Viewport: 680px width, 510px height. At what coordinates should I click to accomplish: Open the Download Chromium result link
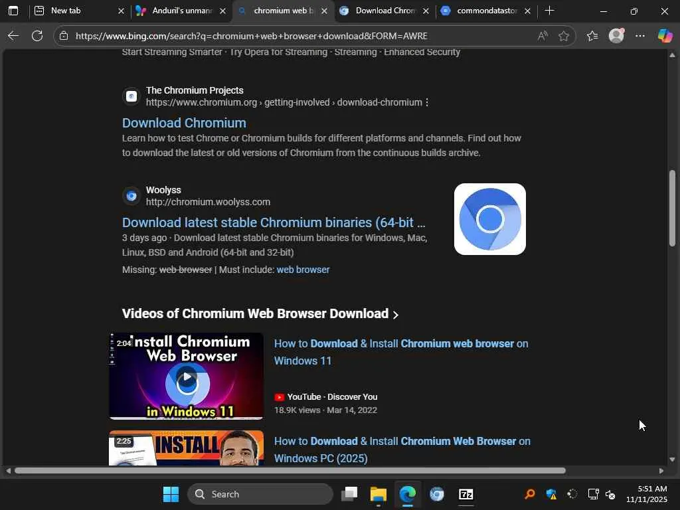(185, 123)
